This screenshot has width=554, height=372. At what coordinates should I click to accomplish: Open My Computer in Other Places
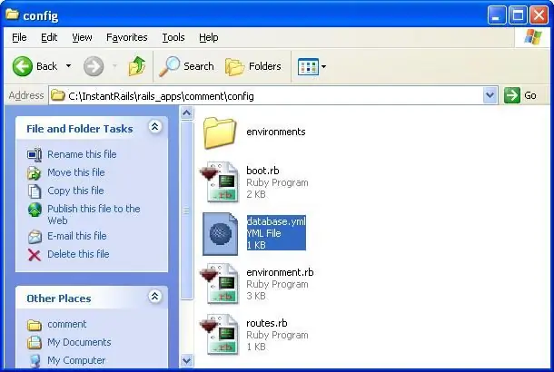tap(76, 361)
